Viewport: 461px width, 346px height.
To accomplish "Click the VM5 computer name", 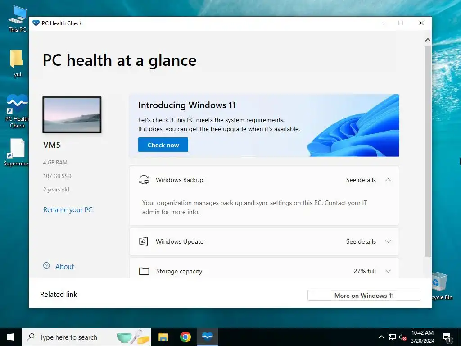I will coord(52,145).
